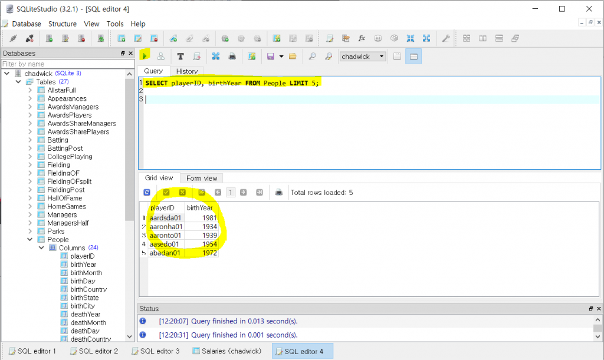Expand the HallOfFame table node

click(x=30, y=198)
